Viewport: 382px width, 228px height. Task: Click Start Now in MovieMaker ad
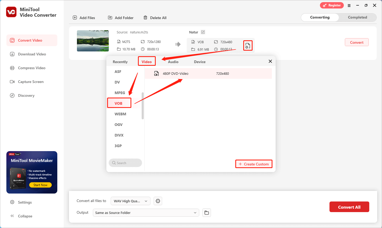pos(40,185)
